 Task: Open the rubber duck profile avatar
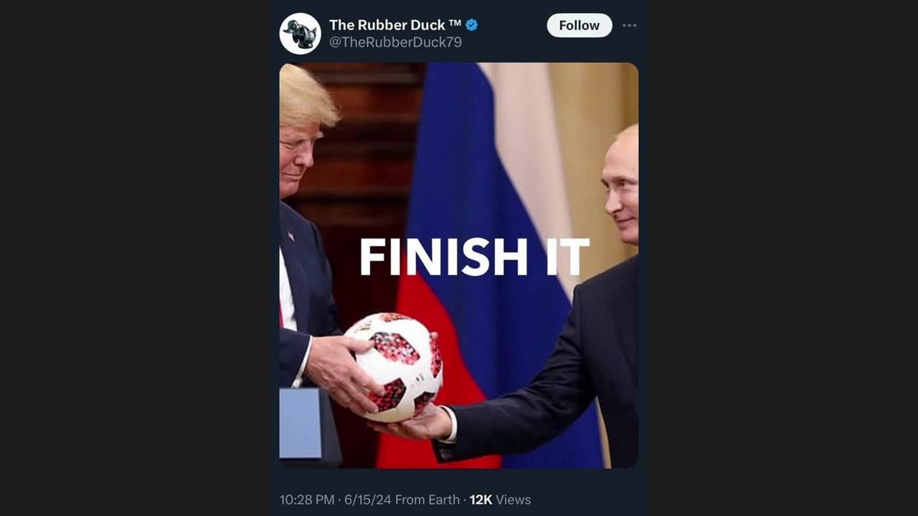tap(300, 34)
